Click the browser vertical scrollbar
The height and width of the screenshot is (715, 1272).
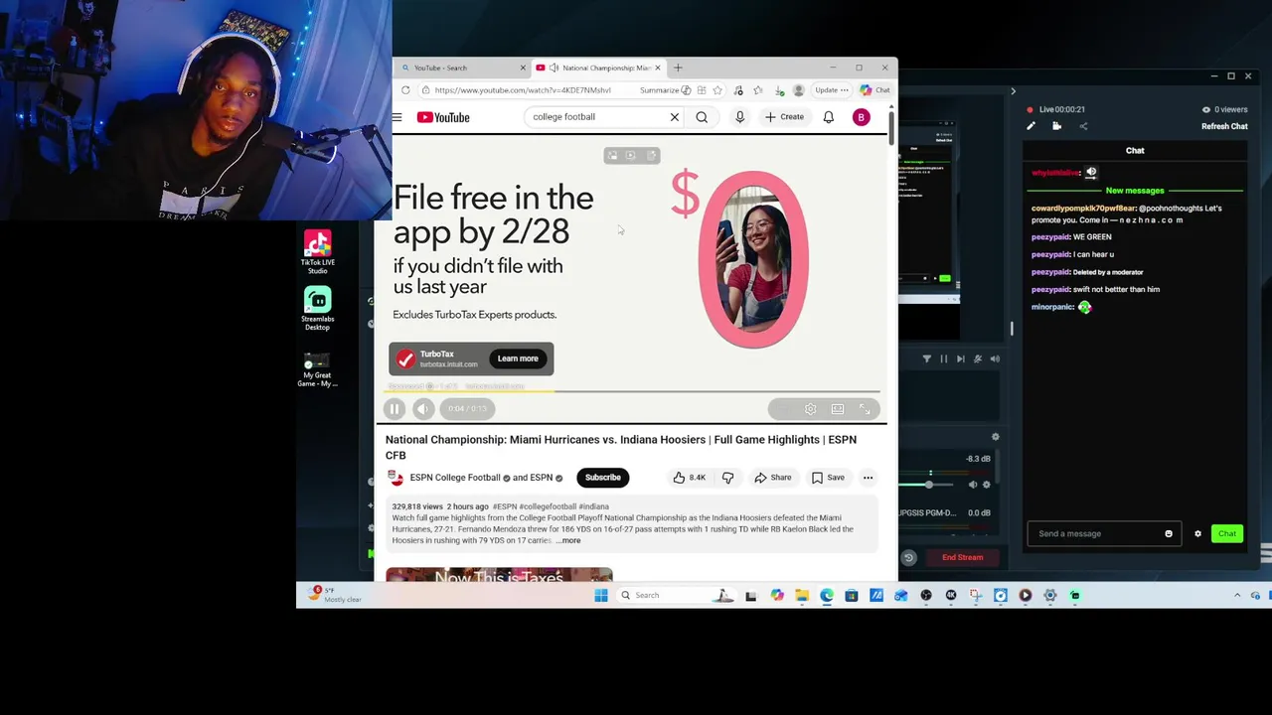click(x=891, y=129)
